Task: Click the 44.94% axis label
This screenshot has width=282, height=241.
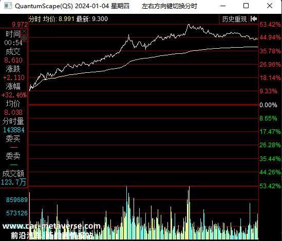Action: click(270, 37)
